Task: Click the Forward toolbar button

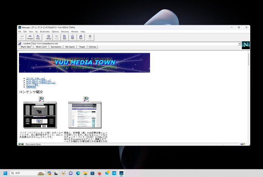Action: point(30,37)
